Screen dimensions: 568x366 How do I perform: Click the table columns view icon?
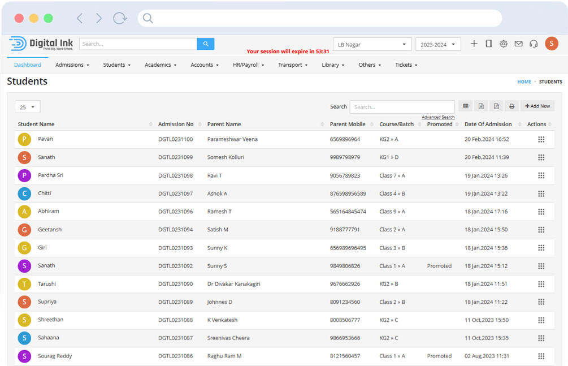coord(465,106)
